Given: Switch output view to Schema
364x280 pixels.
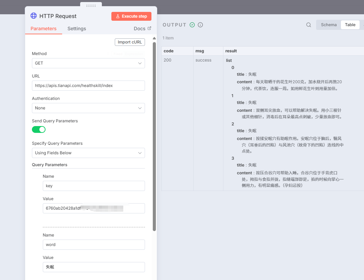Looking at the screenshot, I should pos(329,25).
